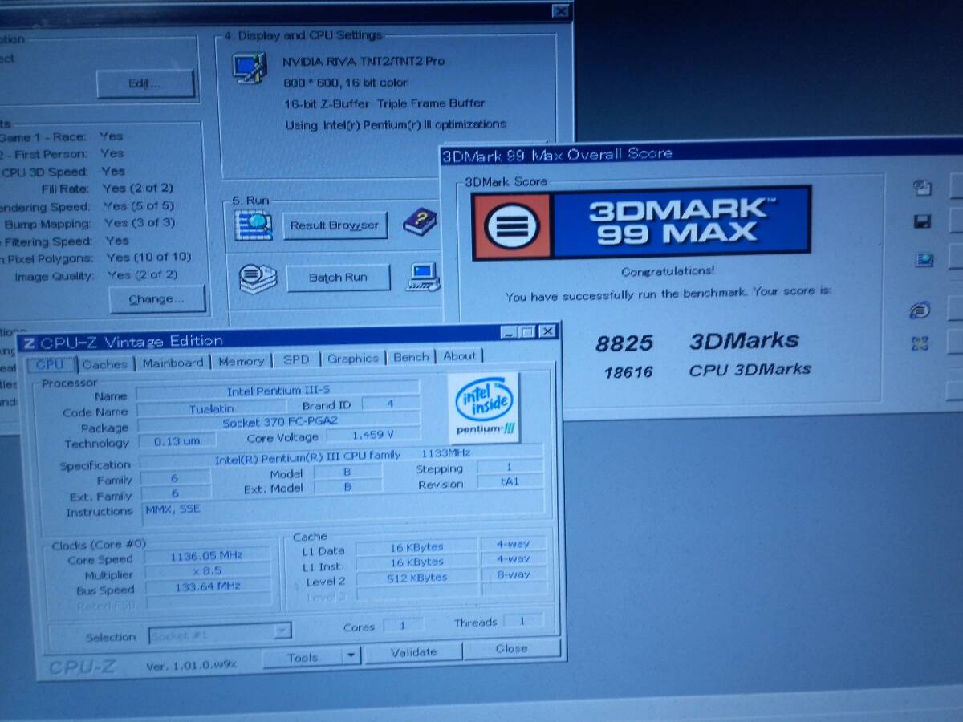Click the 16-bit Z-Buffer Triple Frame Buffer line
The image size is (963, 722).
point(385,103)
